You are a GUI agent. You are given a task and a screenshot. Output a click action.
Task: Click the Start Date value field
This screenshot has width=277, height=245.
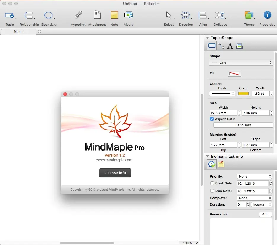click(x=253, y=183)
